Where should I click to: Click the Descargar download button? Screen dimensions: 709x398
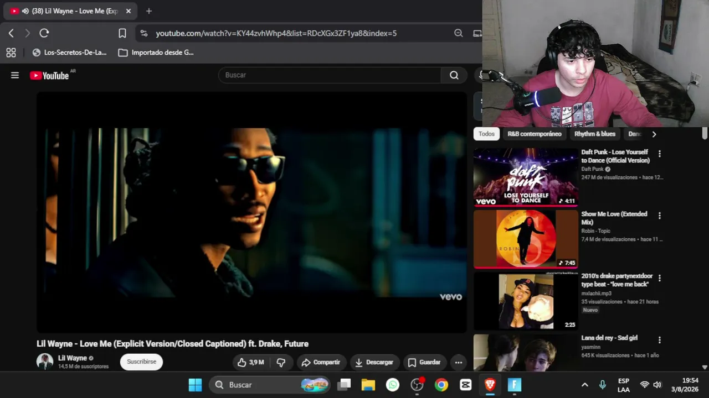click(374, 363)
